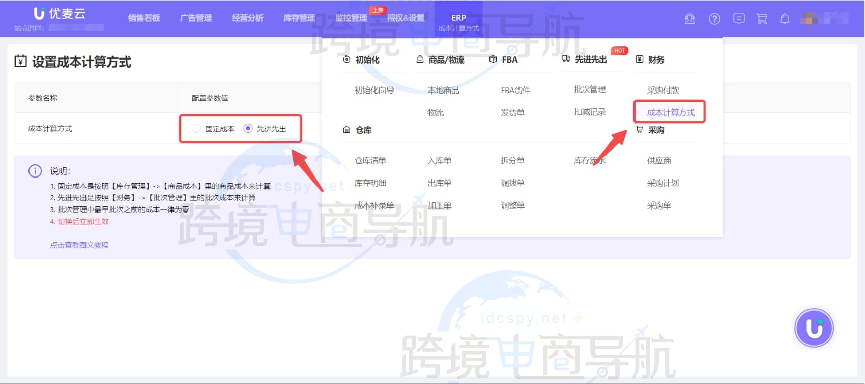Open the 库存管理 menu
Viewport: 865px width, 384px height.
tap(299, 18)
